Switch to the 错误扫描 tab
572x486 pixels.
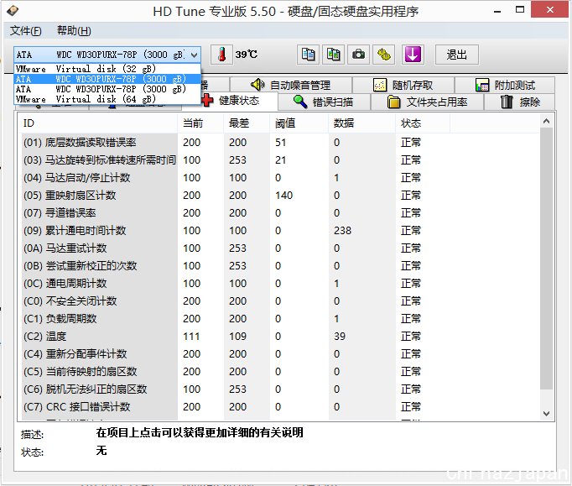(324, 102)
